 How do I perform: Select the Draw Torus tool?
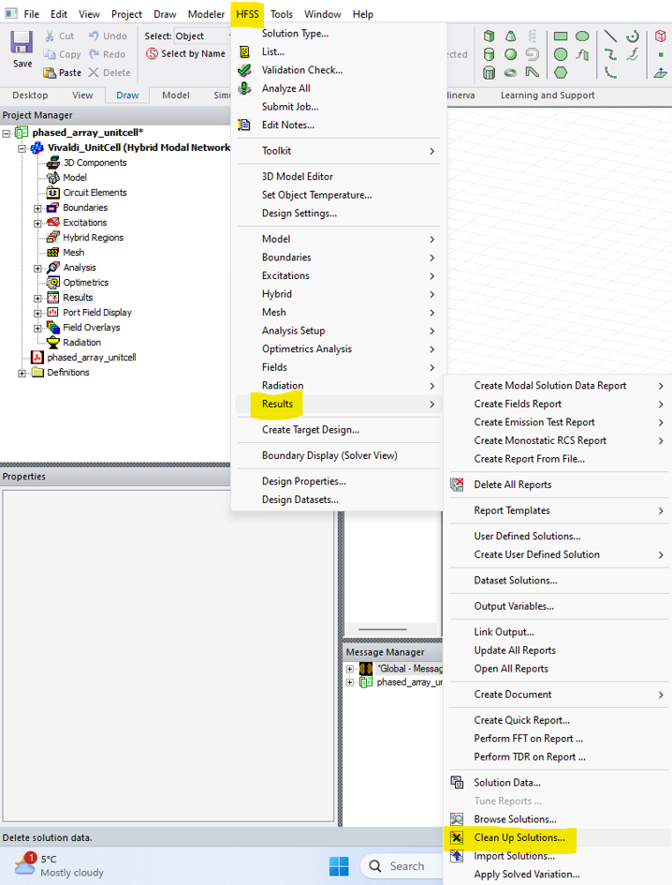[511, 72]
